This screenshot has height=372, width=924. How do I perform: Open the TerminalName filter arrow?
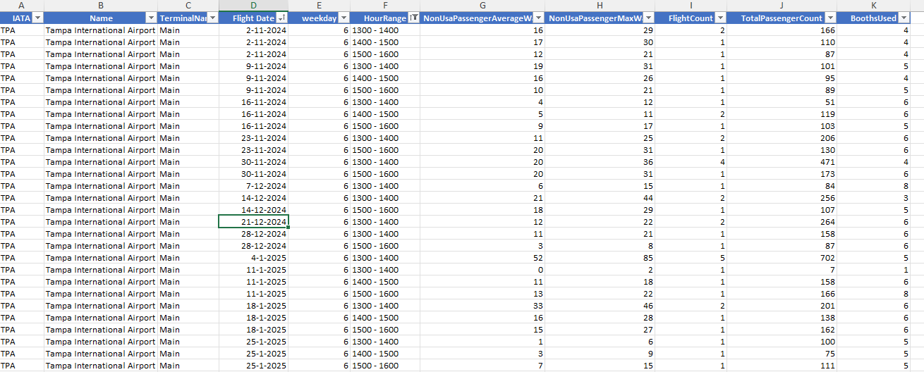pos(212,18)
